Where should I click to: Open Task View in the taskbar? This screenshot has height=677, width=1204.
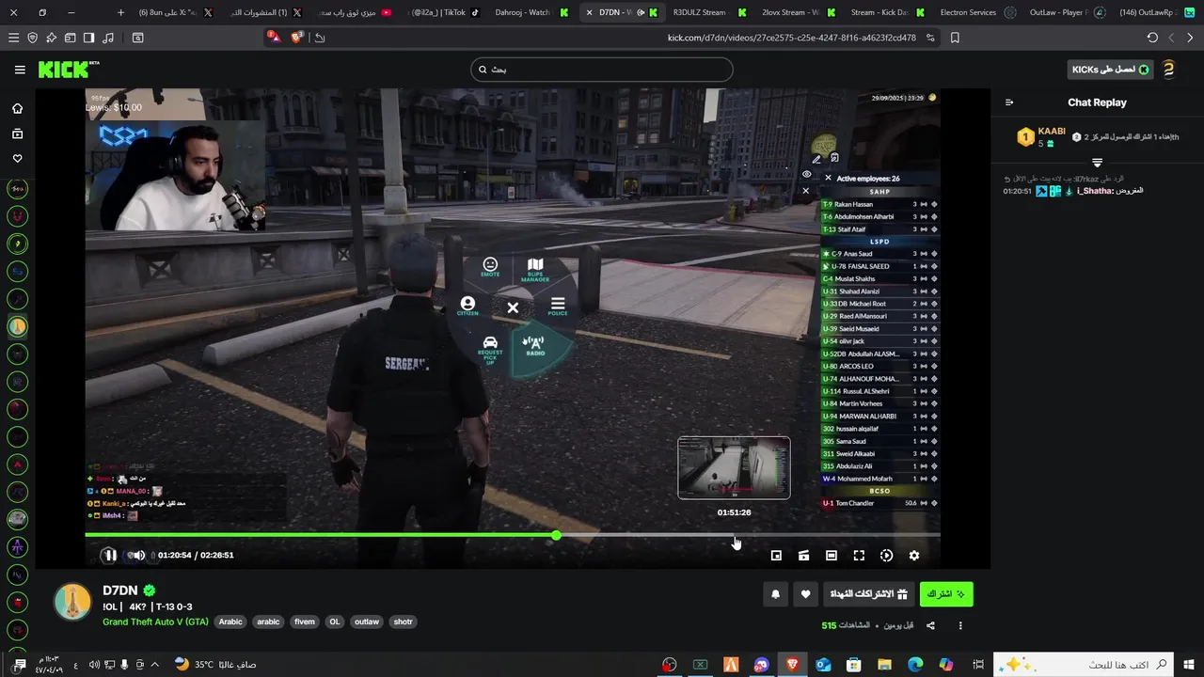[x=977, y=665]
